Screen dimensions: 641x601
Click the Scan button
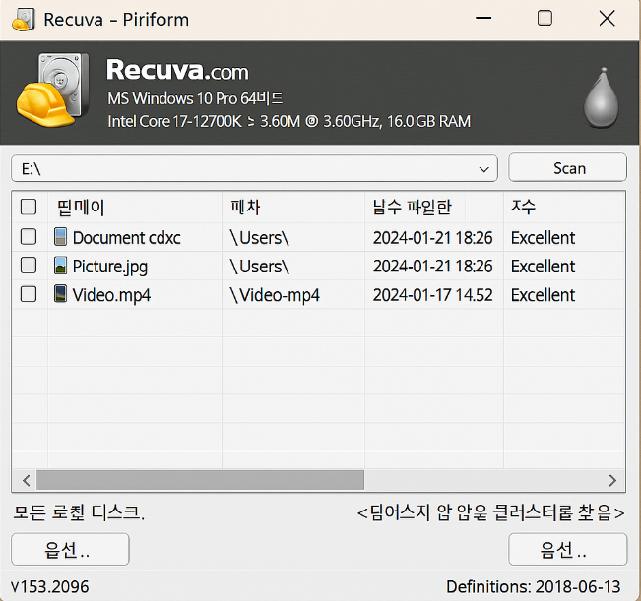coord(567,167)
